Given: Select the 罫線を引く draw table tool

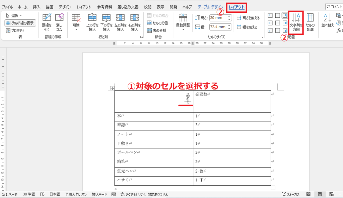Looking at the screenshot, I should pos(47,22).
